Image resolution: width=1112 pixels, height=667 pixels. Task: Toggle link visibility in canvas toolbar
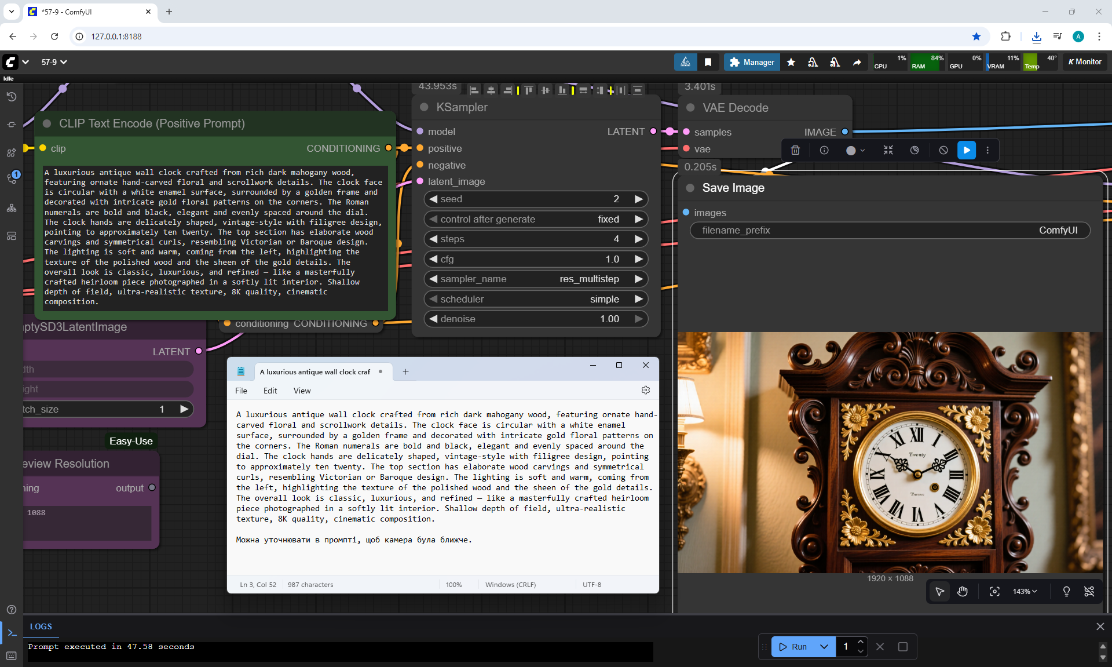point(1089,591)
